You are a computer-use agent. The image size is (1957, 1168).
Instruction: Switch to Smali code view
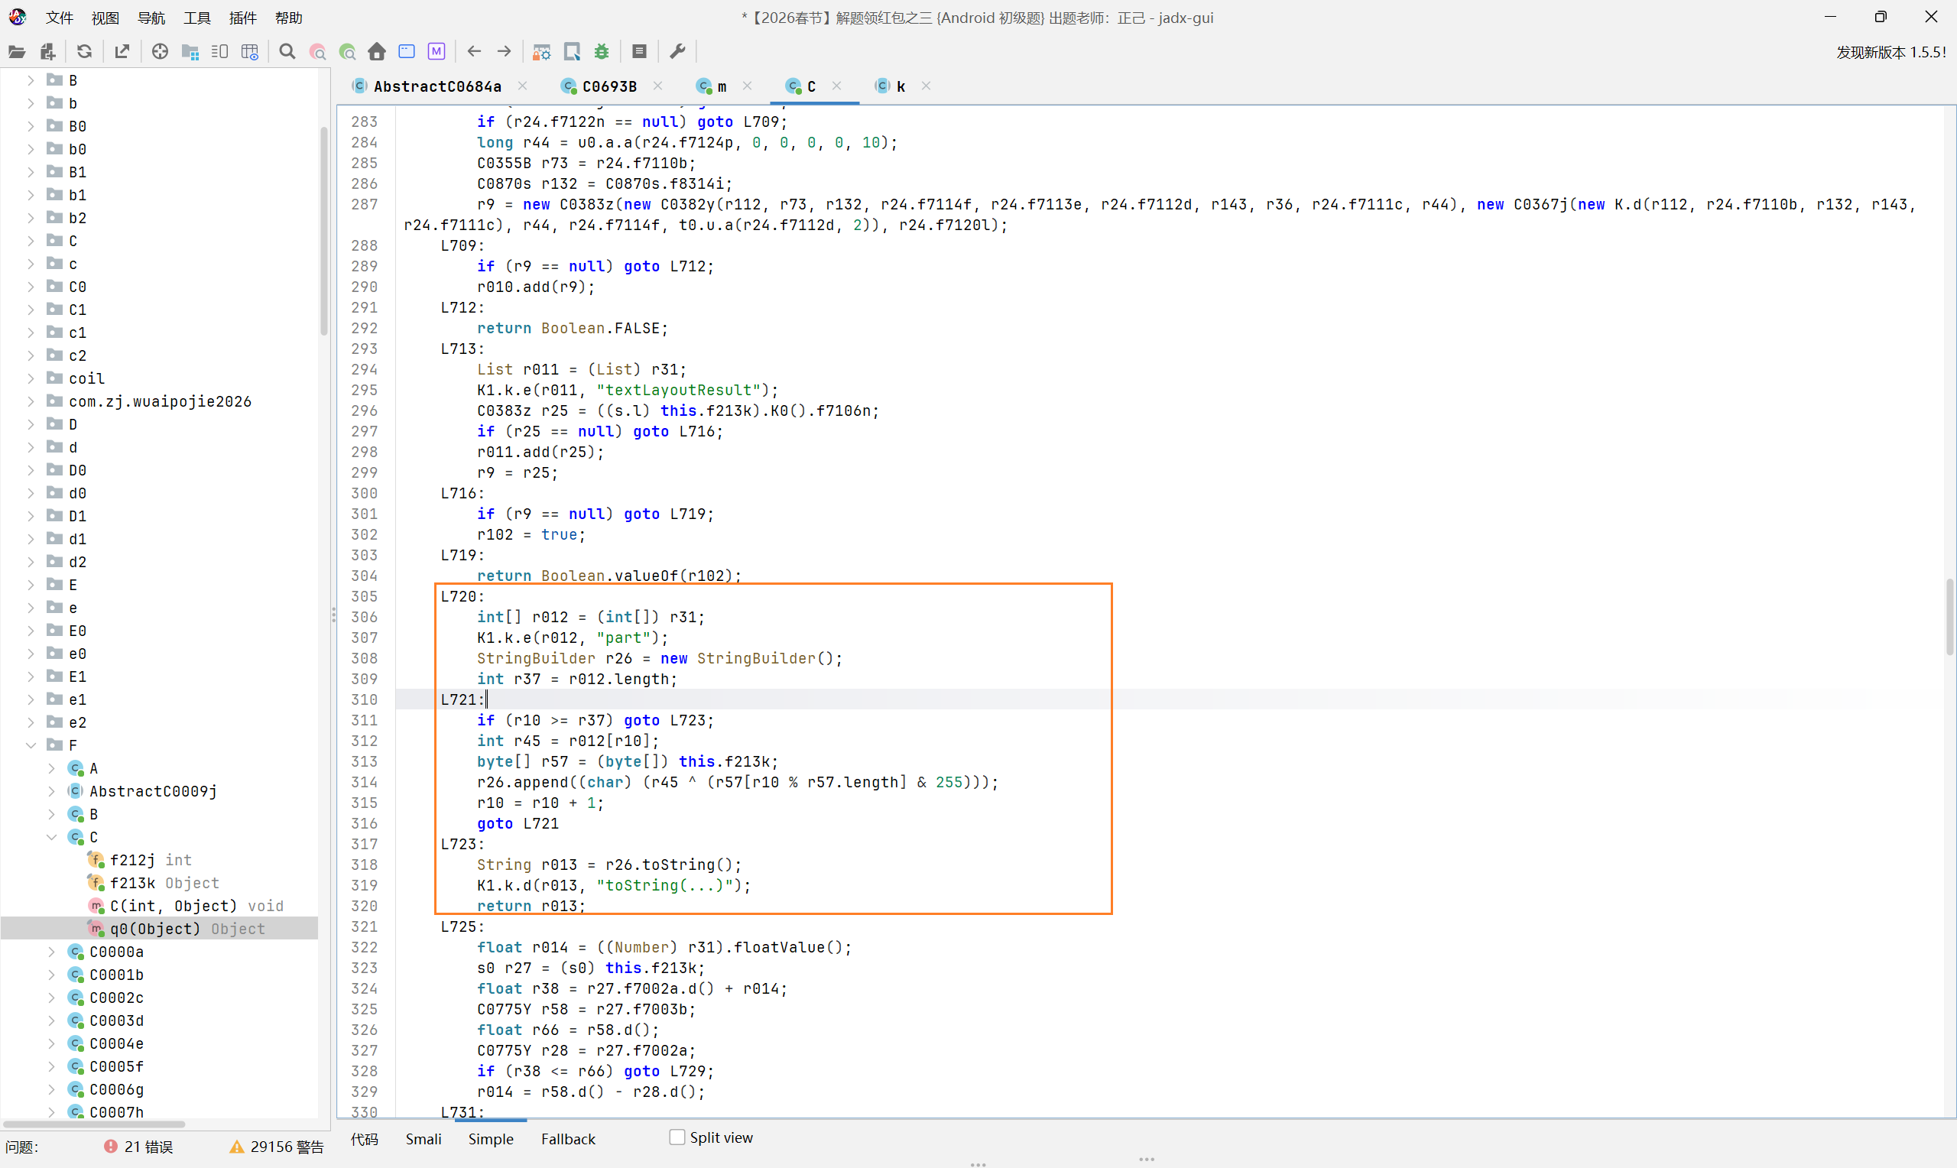click(x=424, y=1139)
